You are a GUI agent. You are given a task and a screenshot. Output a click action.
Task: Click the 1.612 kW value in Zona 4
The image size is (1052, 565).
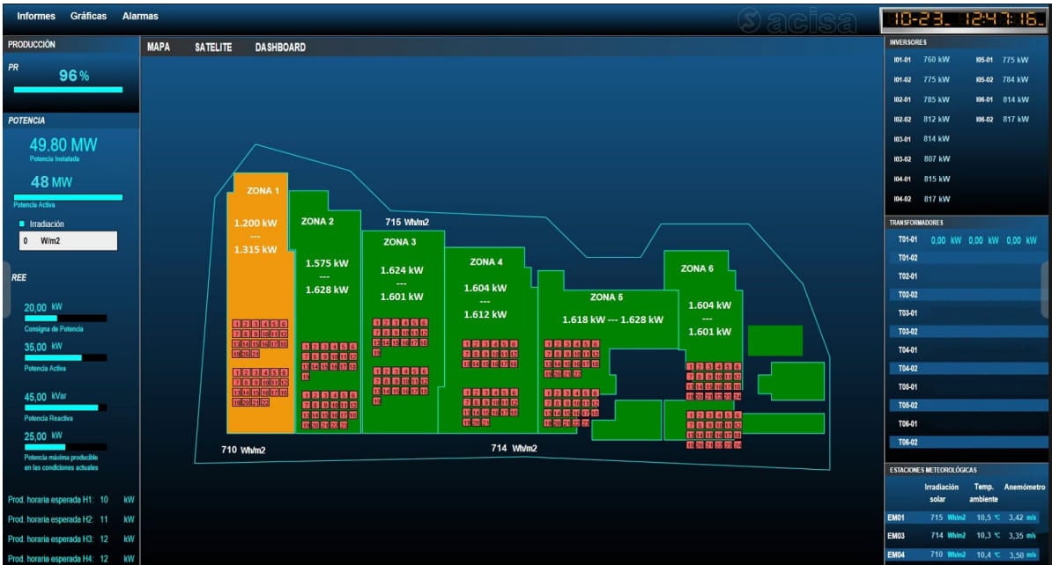485,314
